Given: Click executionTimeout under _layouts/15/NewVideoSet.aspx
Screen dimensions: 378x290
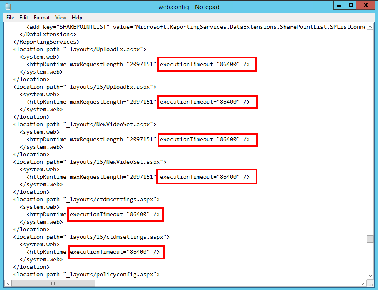Looking at the screenshot, I should tap(200, 177).
